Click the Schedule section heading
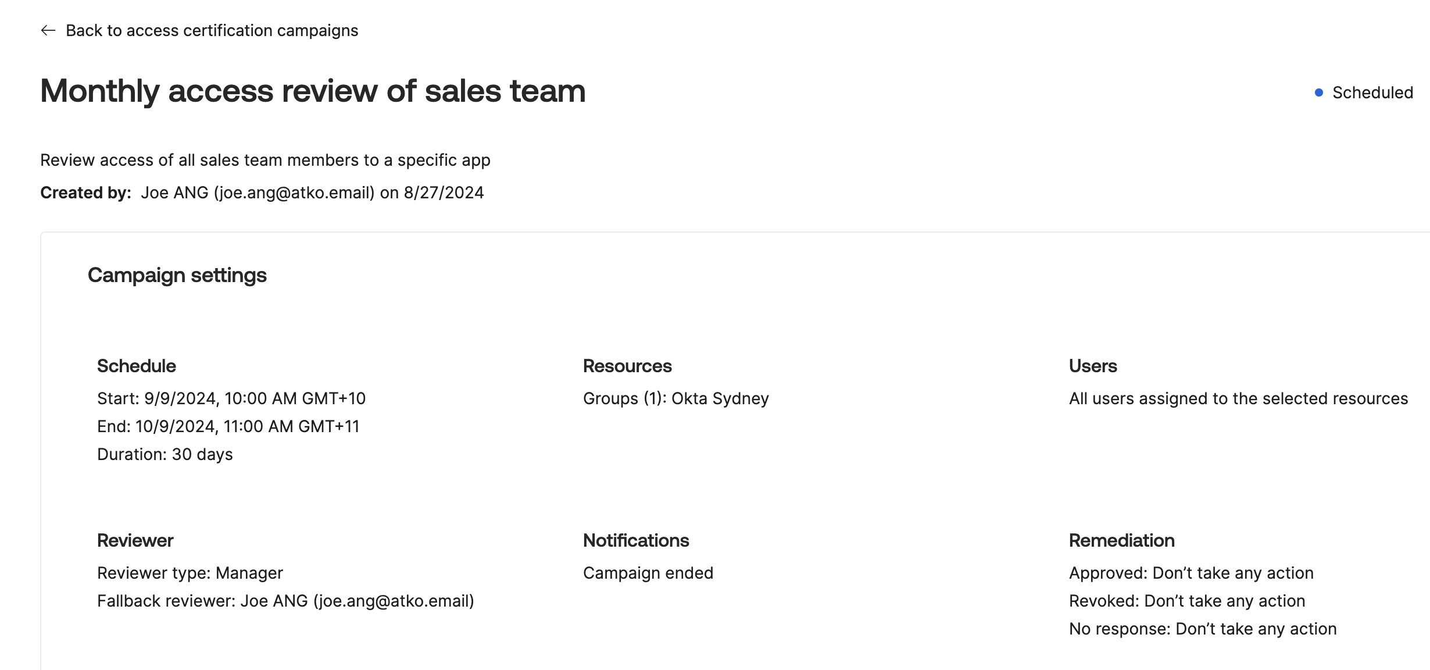Viewport: 1430px width, 670px height. [136, 366]
